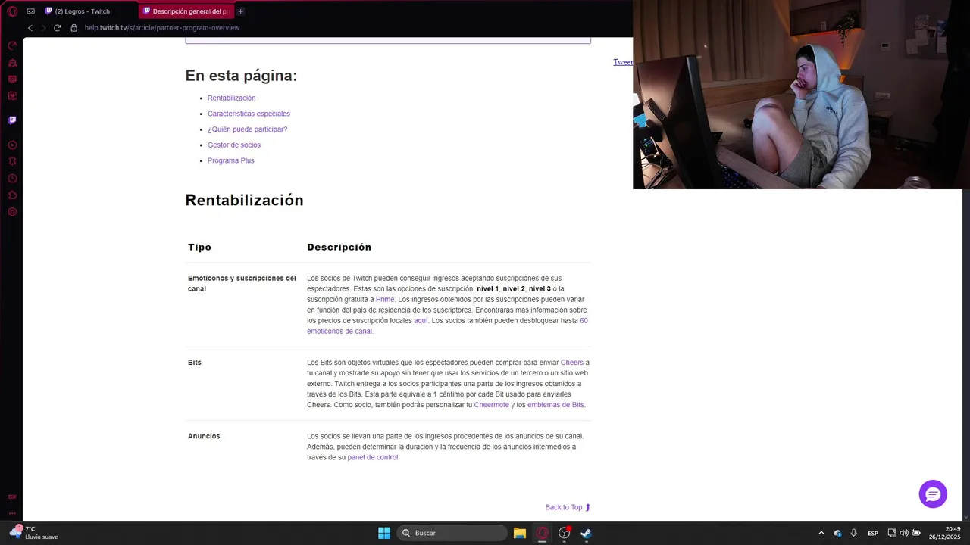Go back using the browser back arrow

pos(30,28)
